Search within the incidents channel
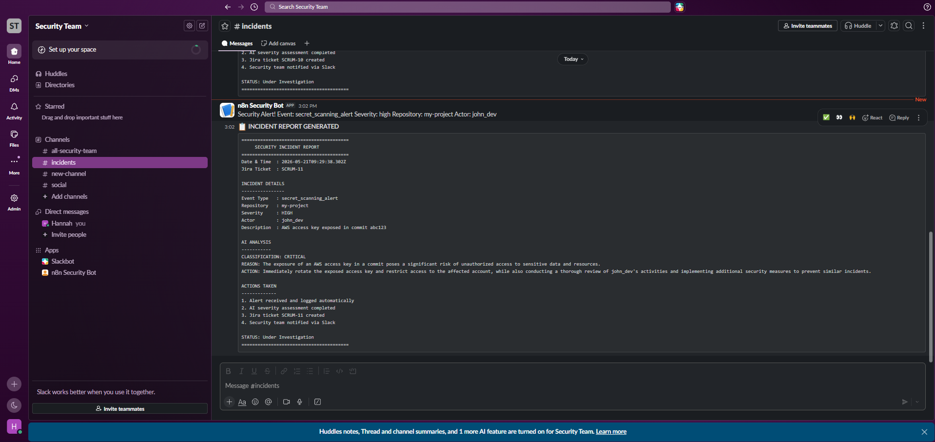 coord(909,26)
